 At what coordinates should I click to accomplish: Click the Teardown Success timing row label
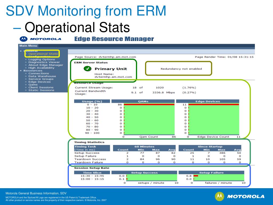[x=90, y=159]
